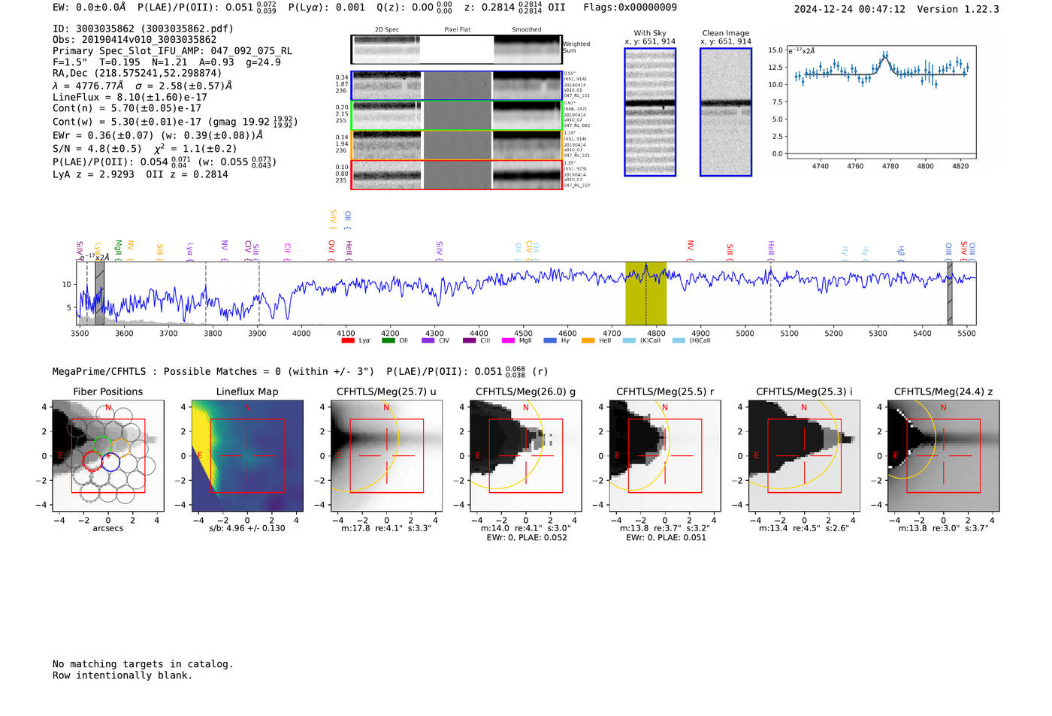
Task: Open the CFHTLS/Meg(26.0) g image
Action: pos(526,456)
